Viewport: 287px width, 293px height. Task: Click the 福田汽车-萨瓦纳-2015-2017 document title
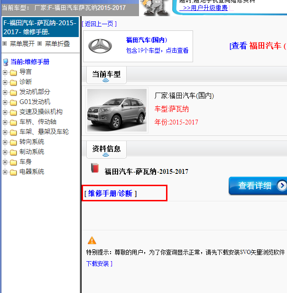146,171
